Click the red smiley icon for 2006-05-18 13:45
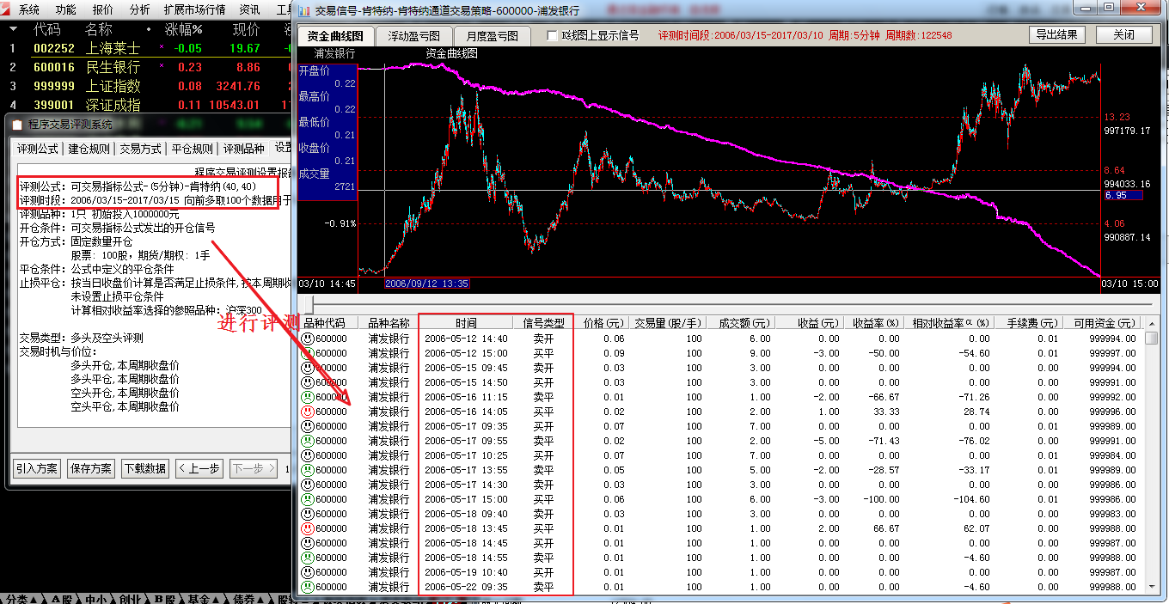Screen dimensions: 1169x604 (307, 528)
